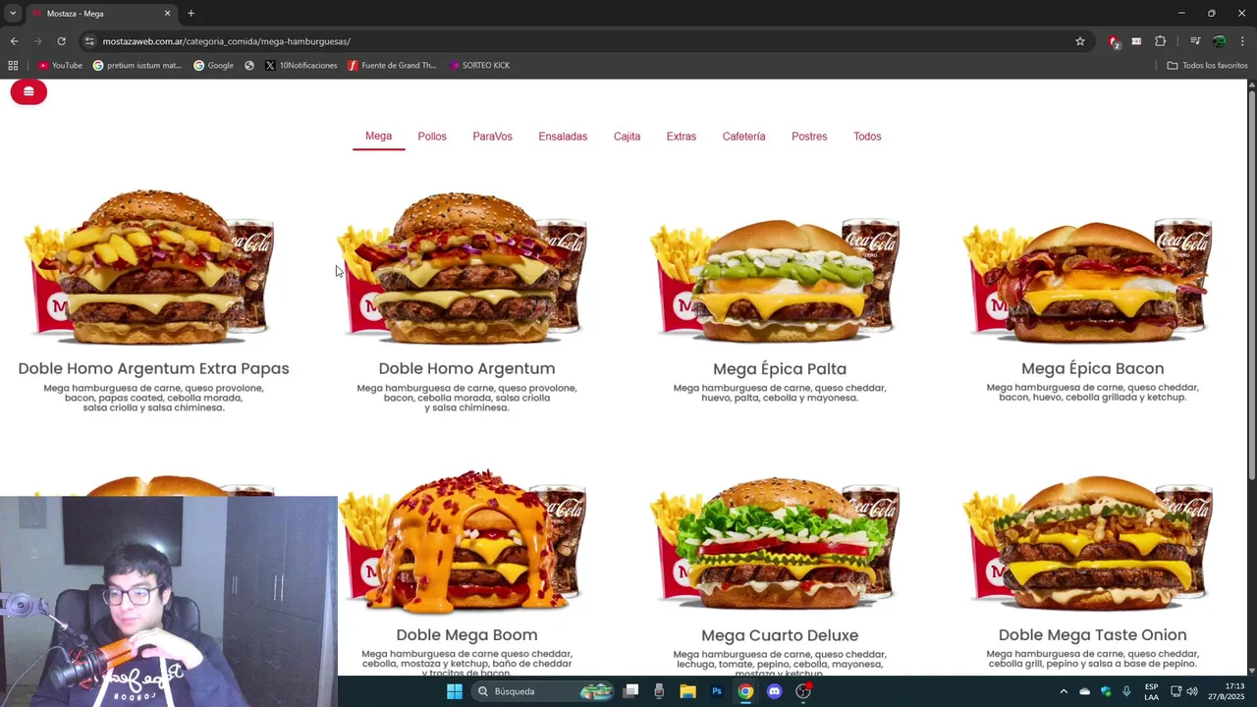
Task: Click the Mega Cuarto Deluxe title text
Action: 780,635
